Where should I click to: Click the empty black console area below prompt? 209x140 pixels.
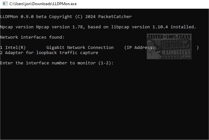103,103
